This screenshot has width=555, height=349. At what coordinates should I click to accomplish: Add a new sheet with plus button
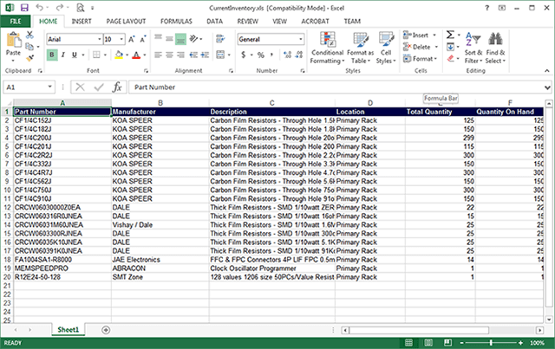tap(106, 330)
